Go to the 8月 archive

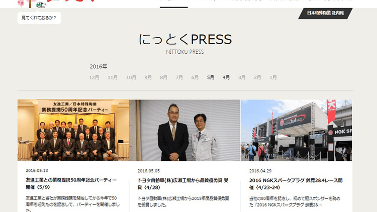pos(163,77)
